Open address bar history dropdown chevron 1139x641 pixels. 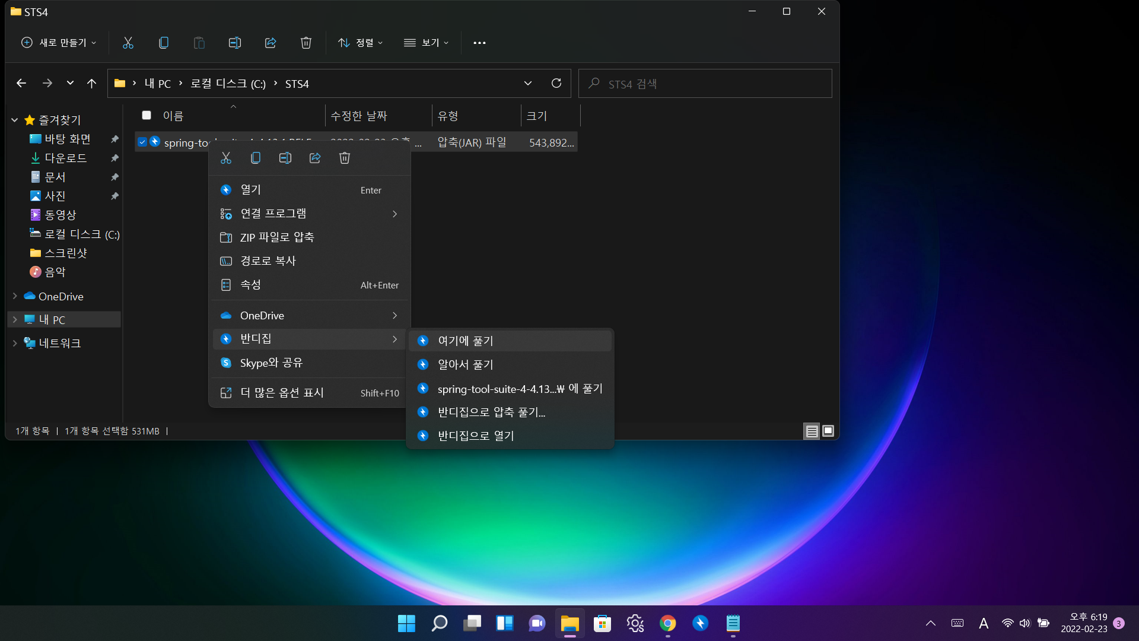[527, 84]
